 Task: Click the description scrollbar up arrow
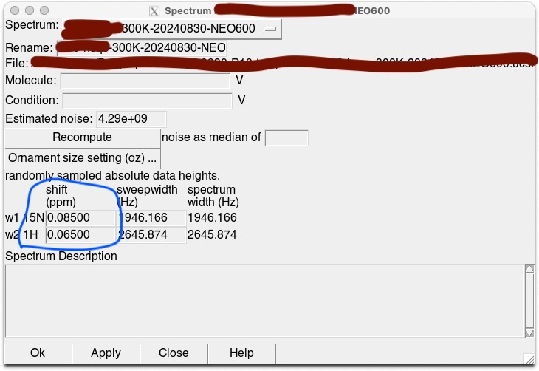click(x=529, y=270)
